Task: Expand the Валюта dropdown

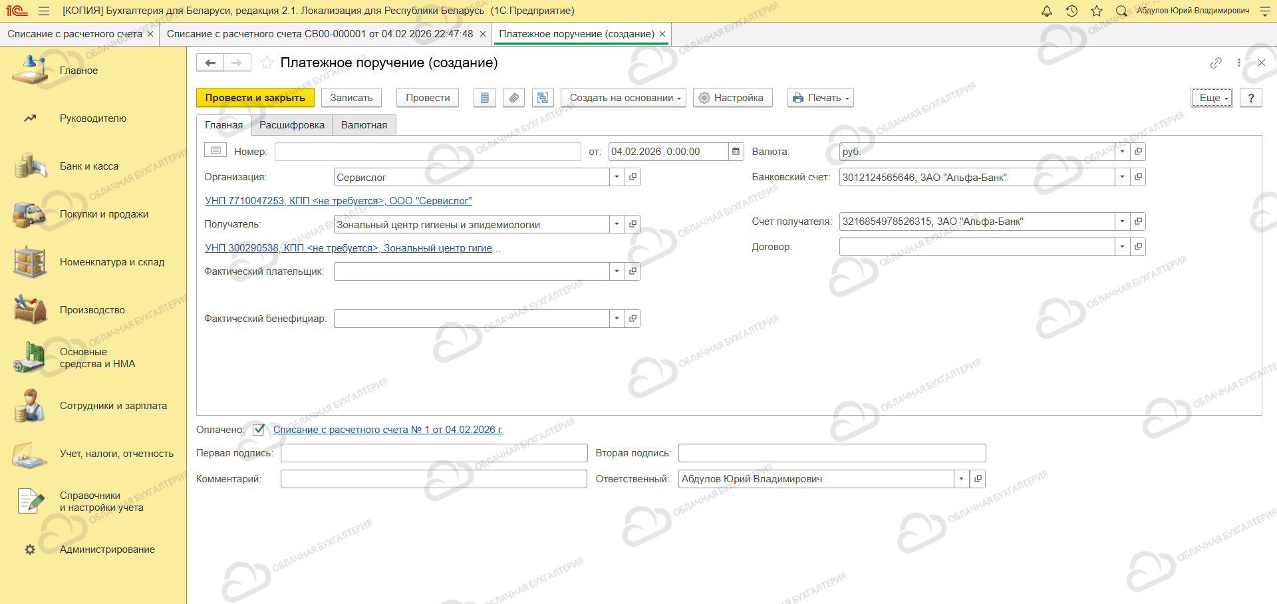Action: [1123, 152]
